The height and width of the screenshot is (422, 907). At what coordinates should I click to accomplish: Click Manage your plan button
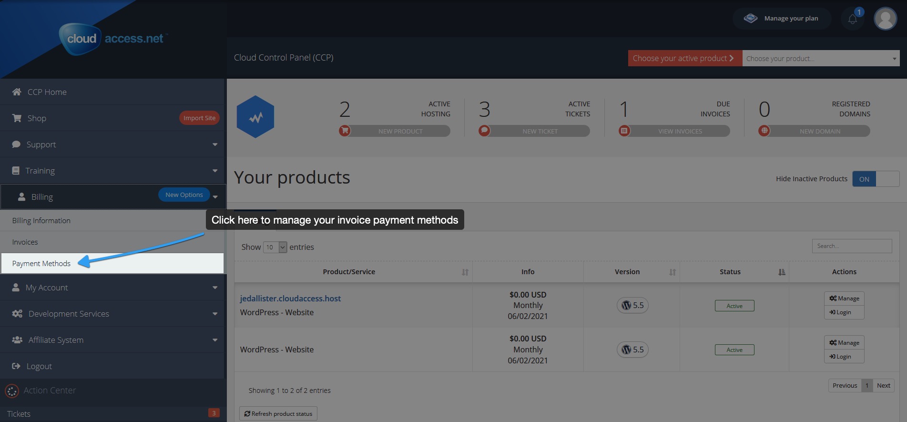(782, 18)
